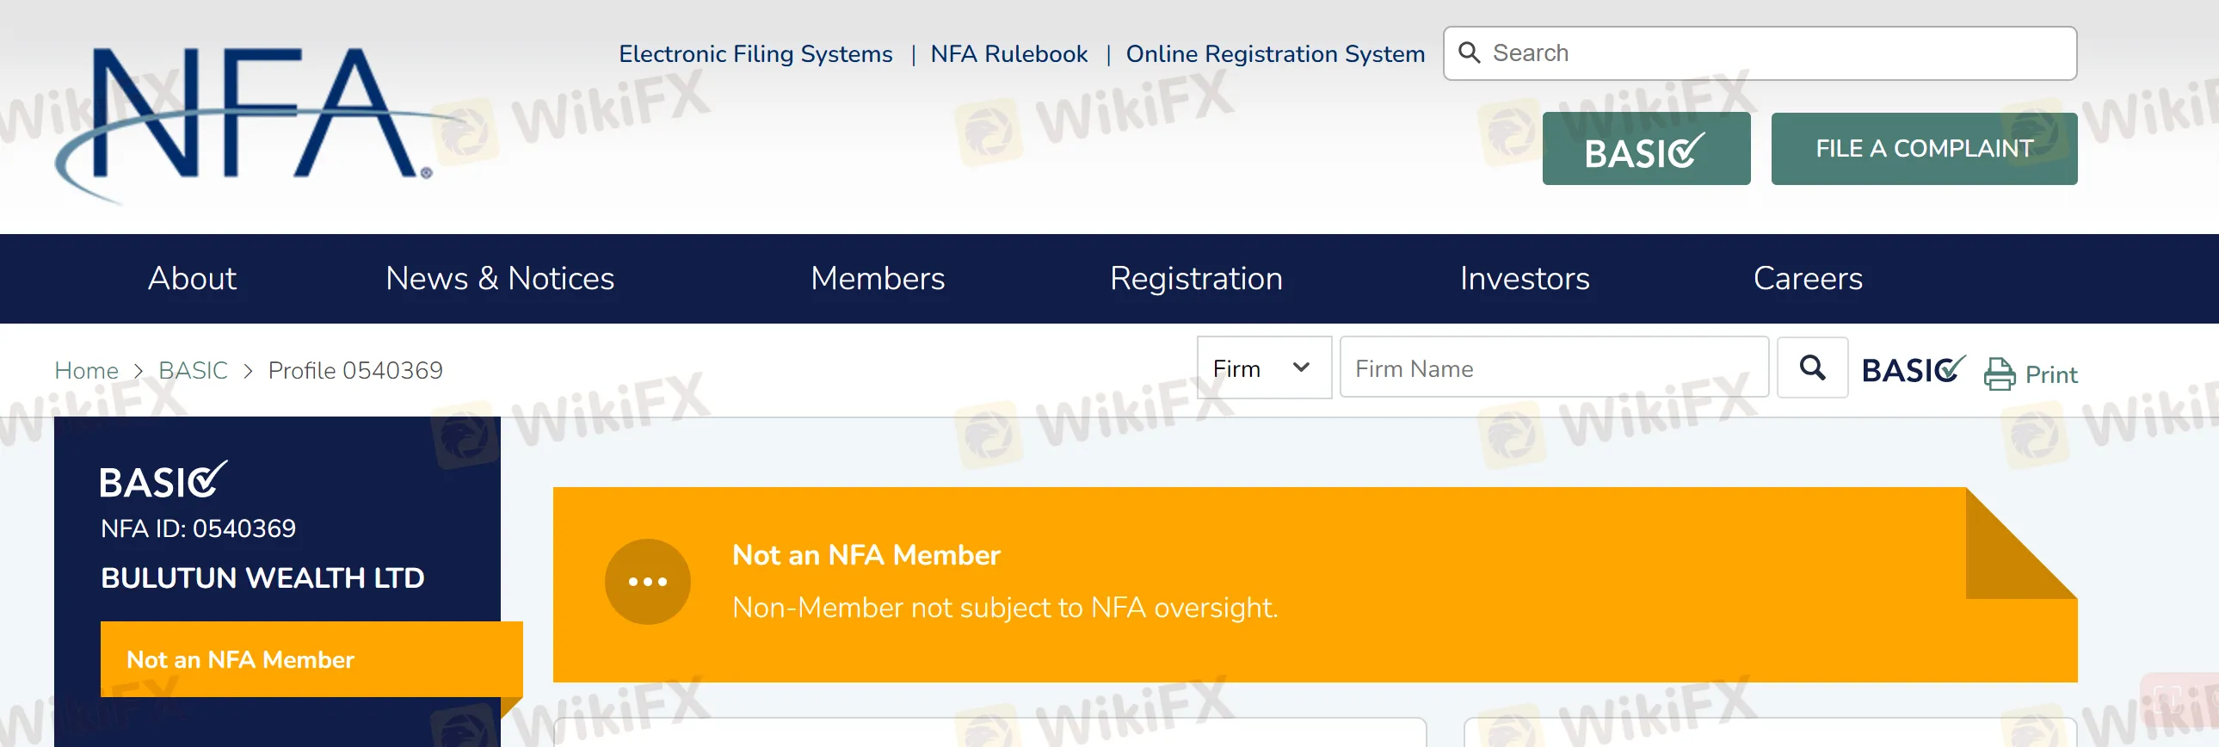This screenshot has height=747, width=2219.
Task: Focus the Firm Name input field
Action: [1553, 368]
